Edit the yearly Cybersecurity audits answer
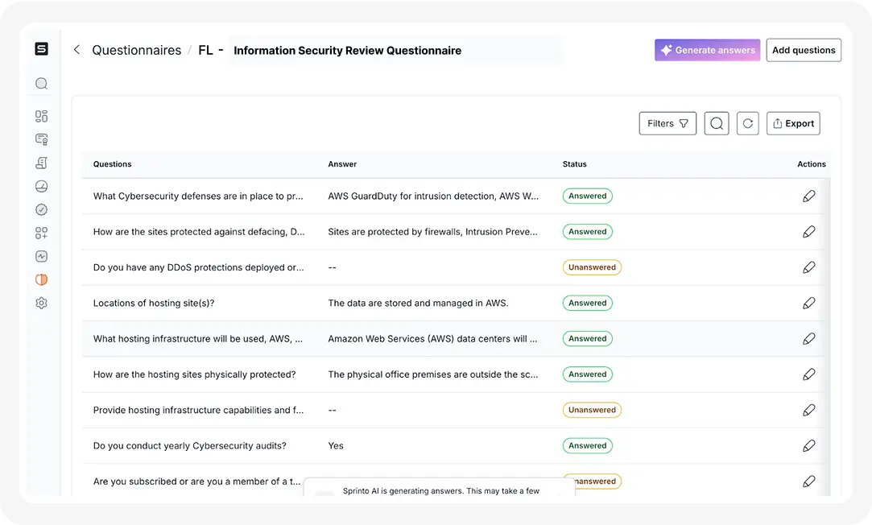 pos(808,445)
